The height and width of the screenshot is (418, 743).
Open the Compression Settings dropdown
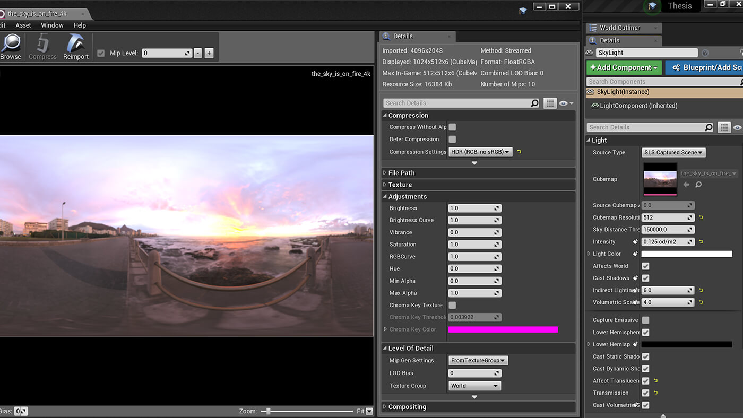(x=480, y=152)
